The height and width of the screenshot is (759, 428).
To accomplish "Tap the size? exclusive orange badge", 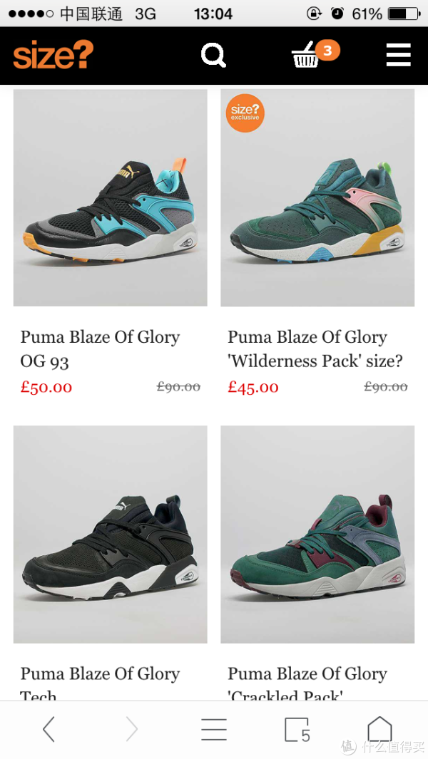I will (x=245, y=113).
